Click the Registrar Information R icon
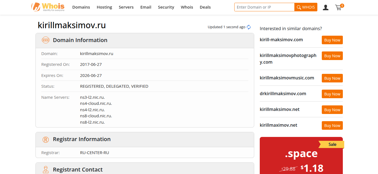The image size is (378, 174). [x=45, y=139]
